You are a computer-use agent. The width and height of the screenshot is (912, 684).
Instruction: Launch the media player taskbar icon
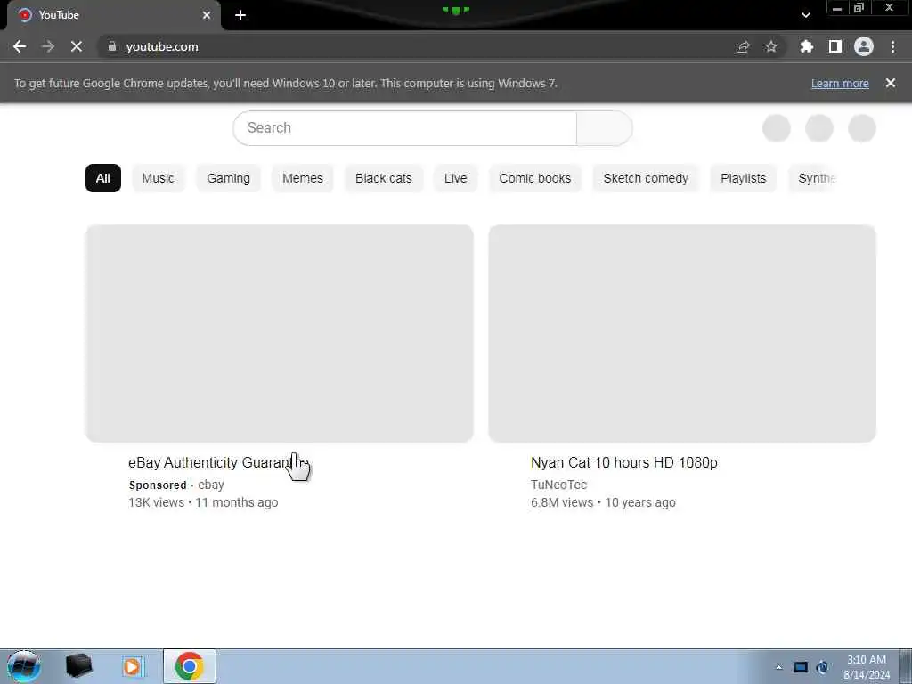pos(133,666)
